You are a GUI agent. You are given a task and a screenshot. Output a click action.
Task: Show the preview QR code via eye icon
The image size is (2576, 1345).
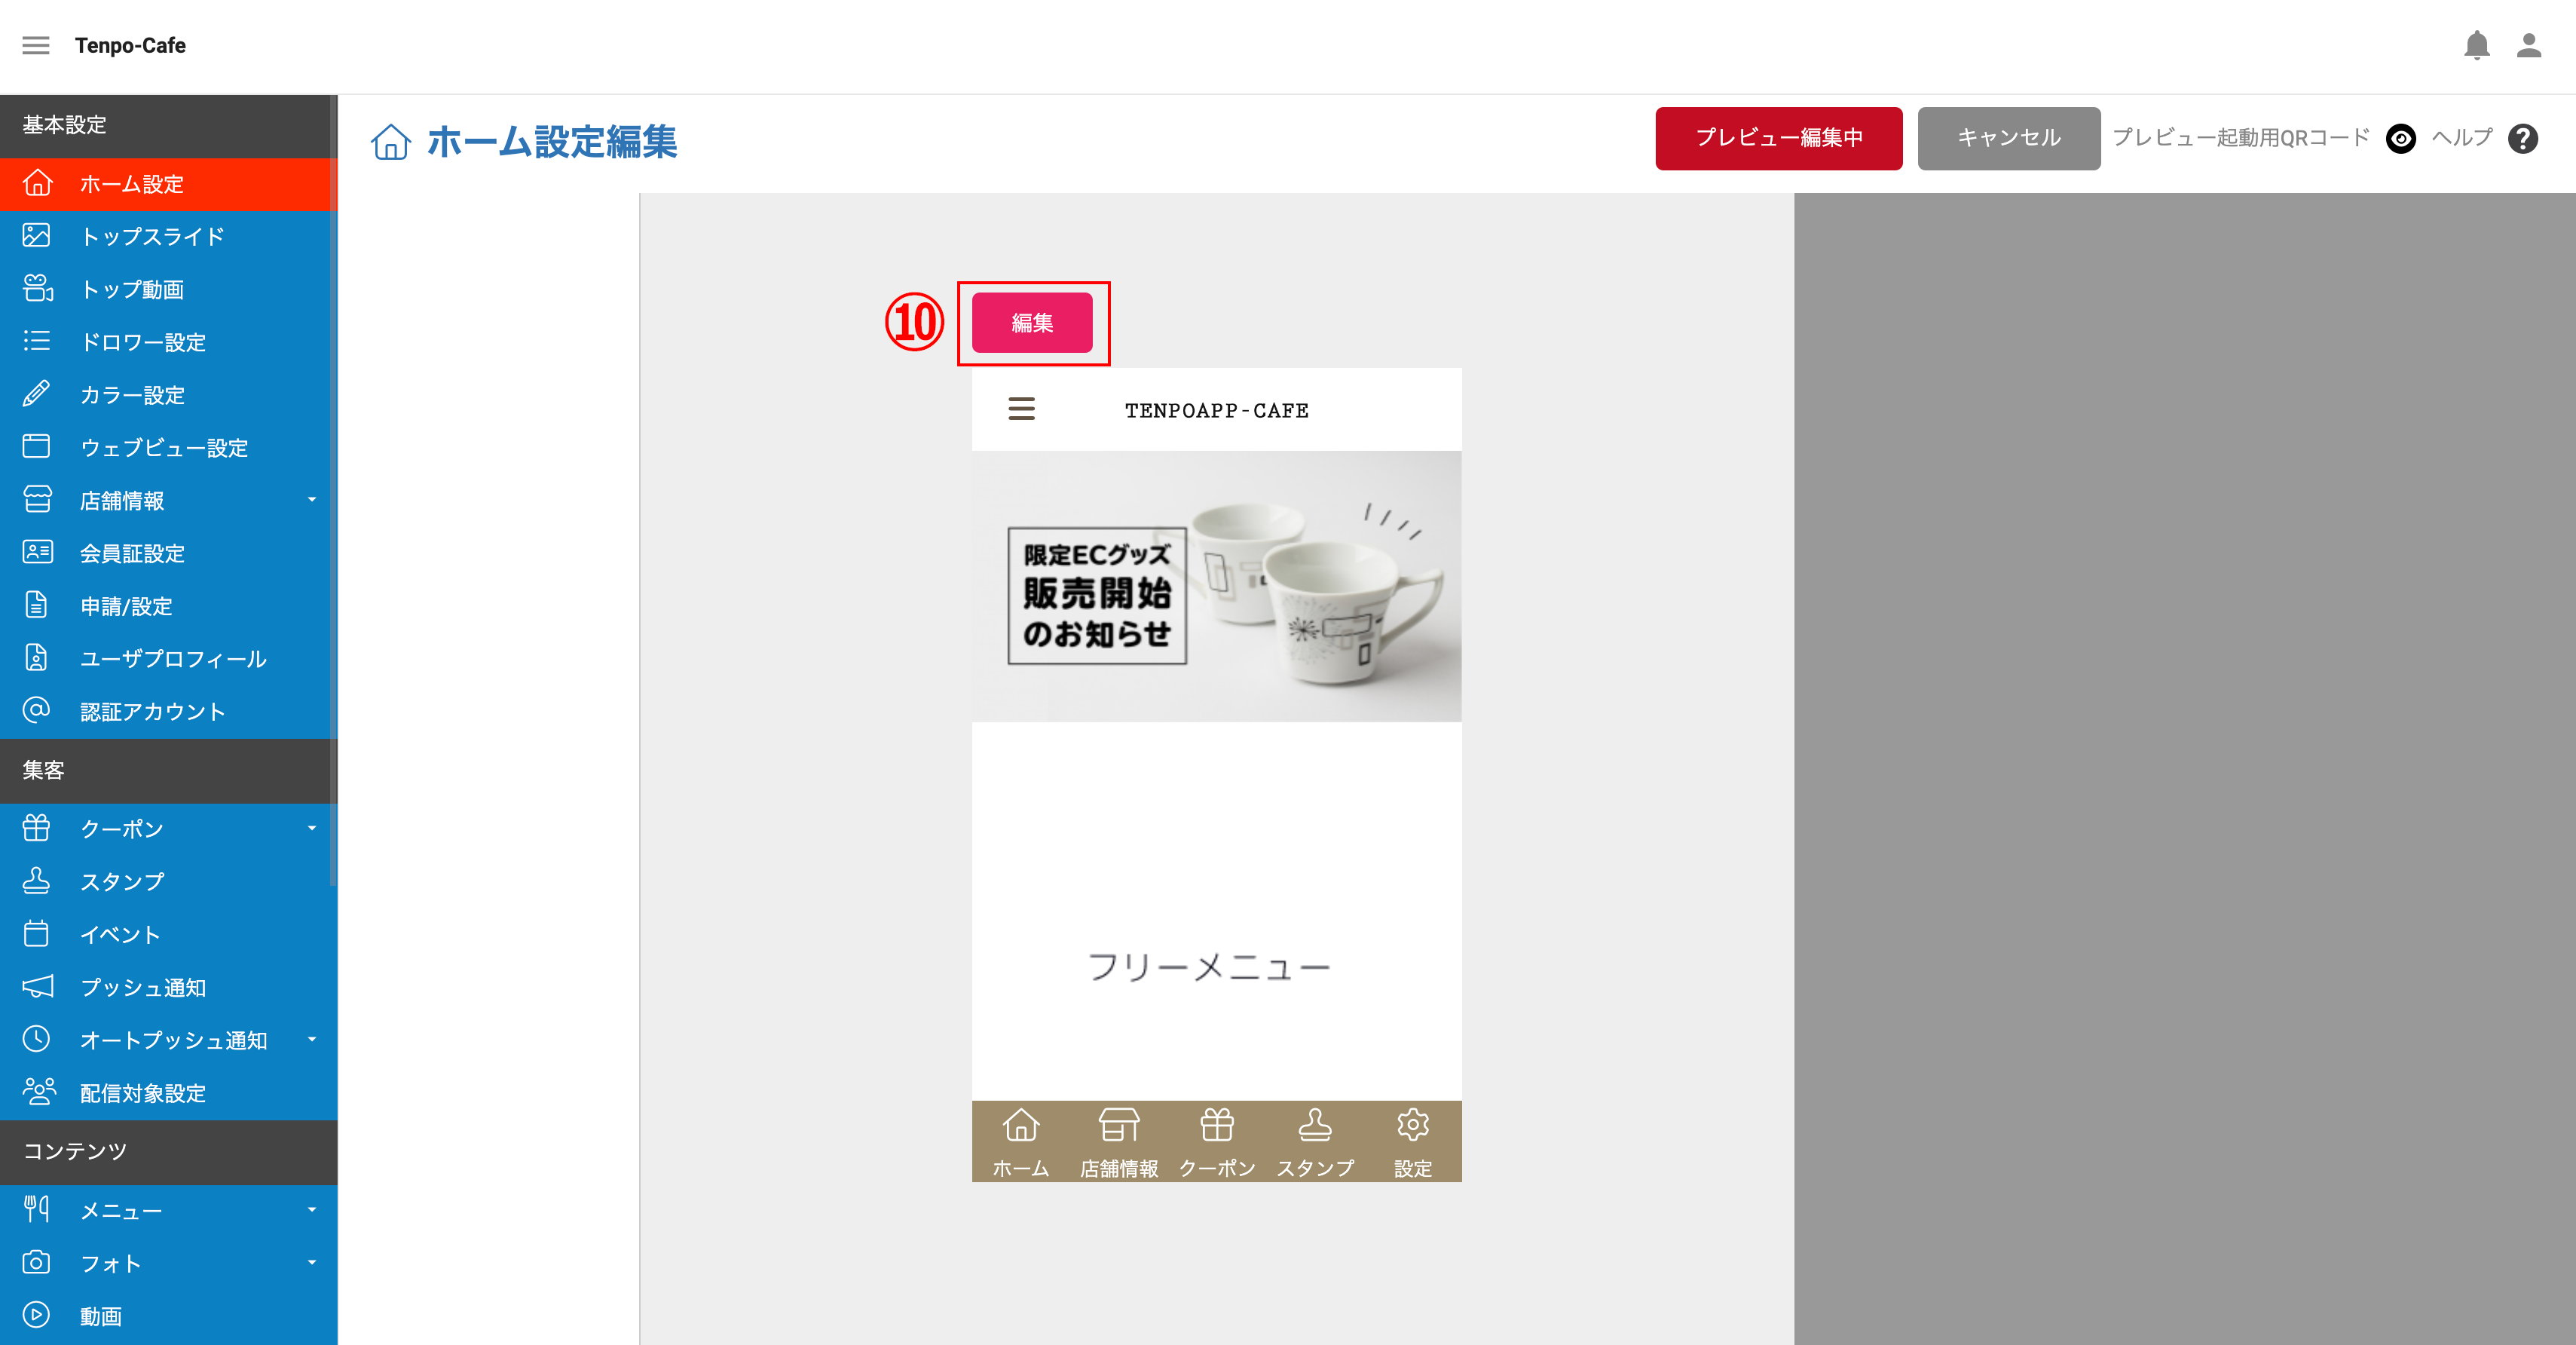coord(2400,138)
